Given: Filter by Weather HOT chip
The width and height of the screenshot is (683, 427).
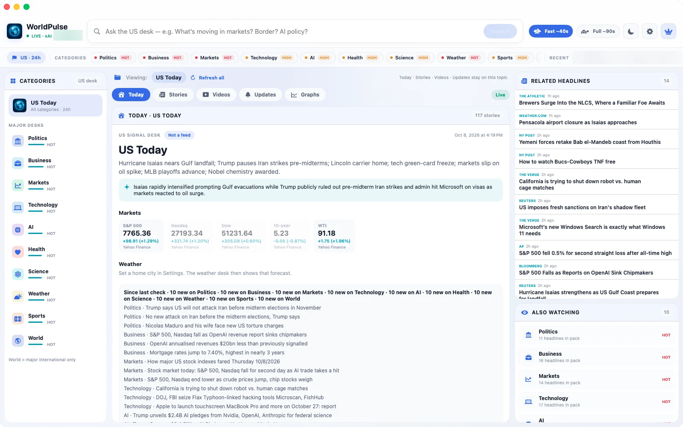Looking at the screenshot, I should (x=461, y=58).
